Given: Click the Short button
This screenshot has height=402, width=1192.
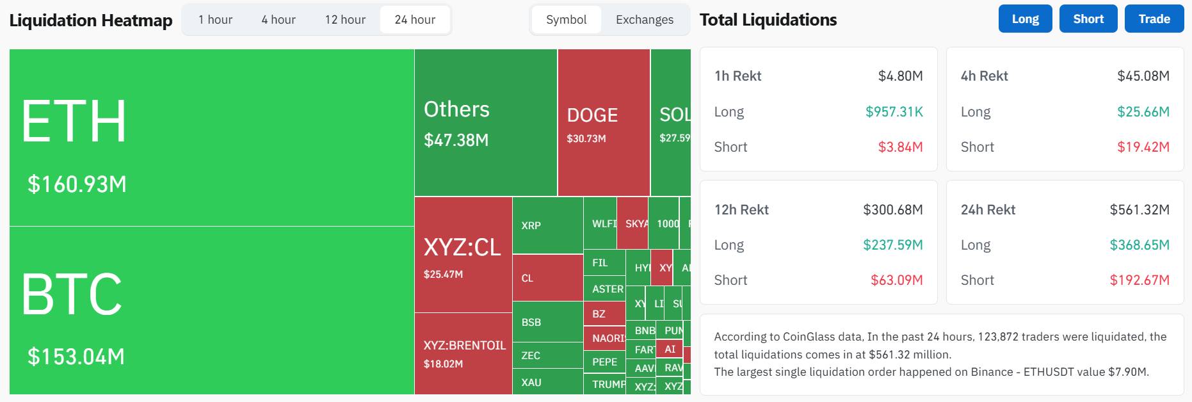Looking at the screenshot, I should 1088,19.
